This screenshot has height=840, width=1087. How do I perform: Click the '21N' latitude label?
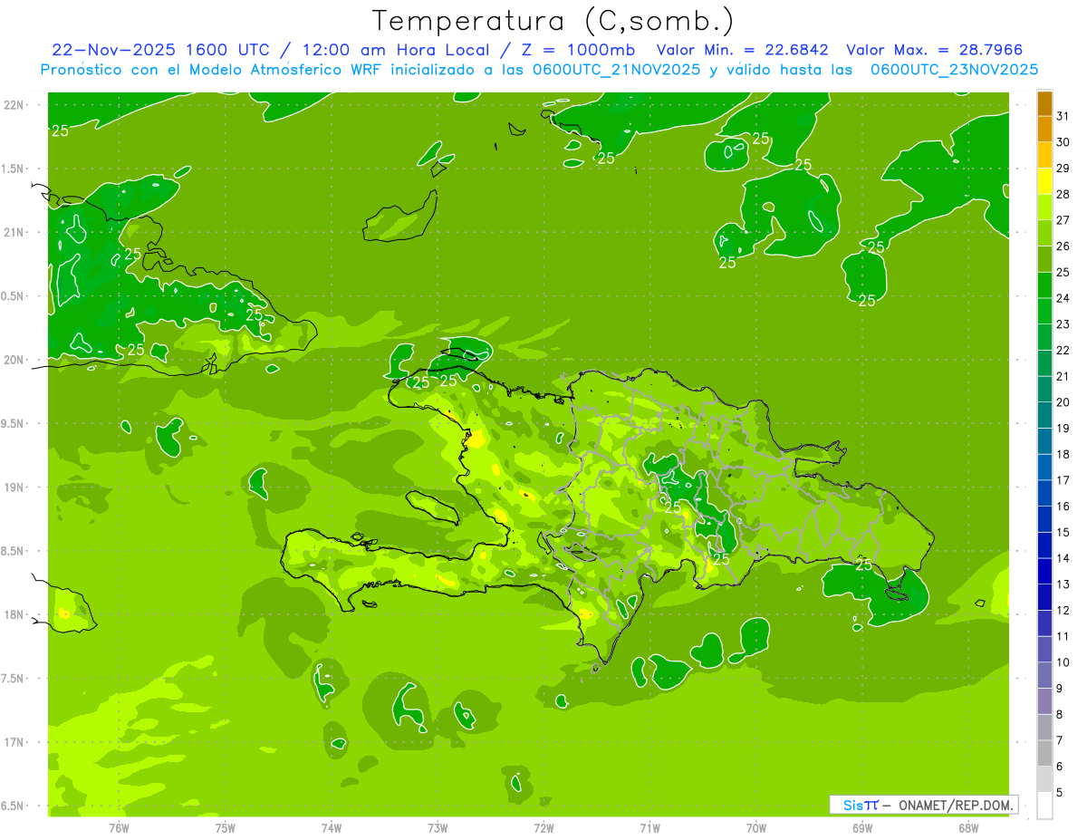pyautogui.click(x=13, y=232)
